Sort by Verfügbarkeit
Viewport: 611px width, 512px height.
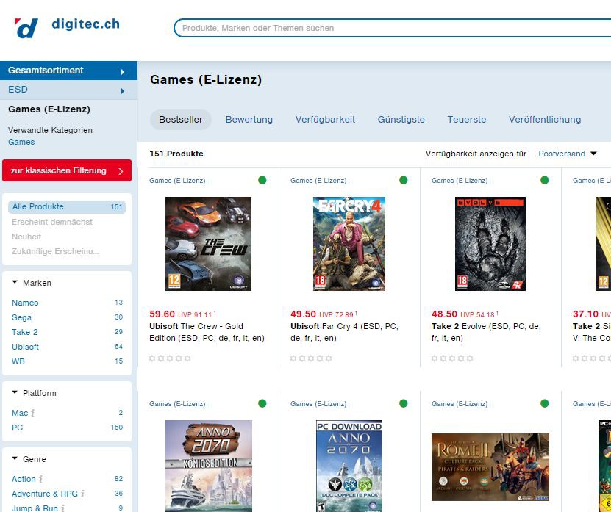coord(325,120)
